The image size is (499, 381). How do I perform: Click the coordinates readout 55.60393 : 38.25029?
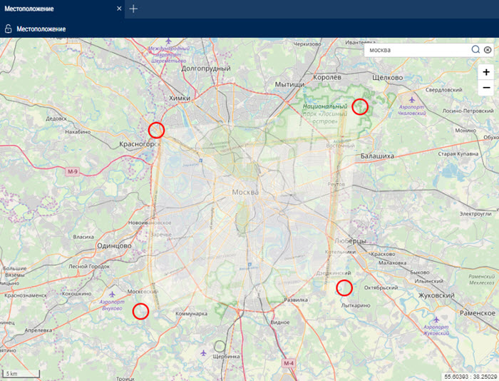click(x=470, y=377)
